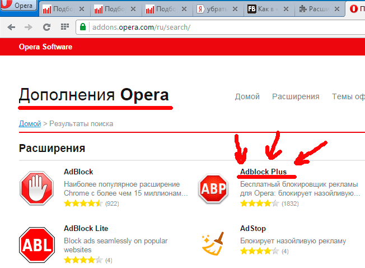Close the Yandex убрать tab
The height and width of the screenshot is (268, 365).
click(x=235, y=9)
